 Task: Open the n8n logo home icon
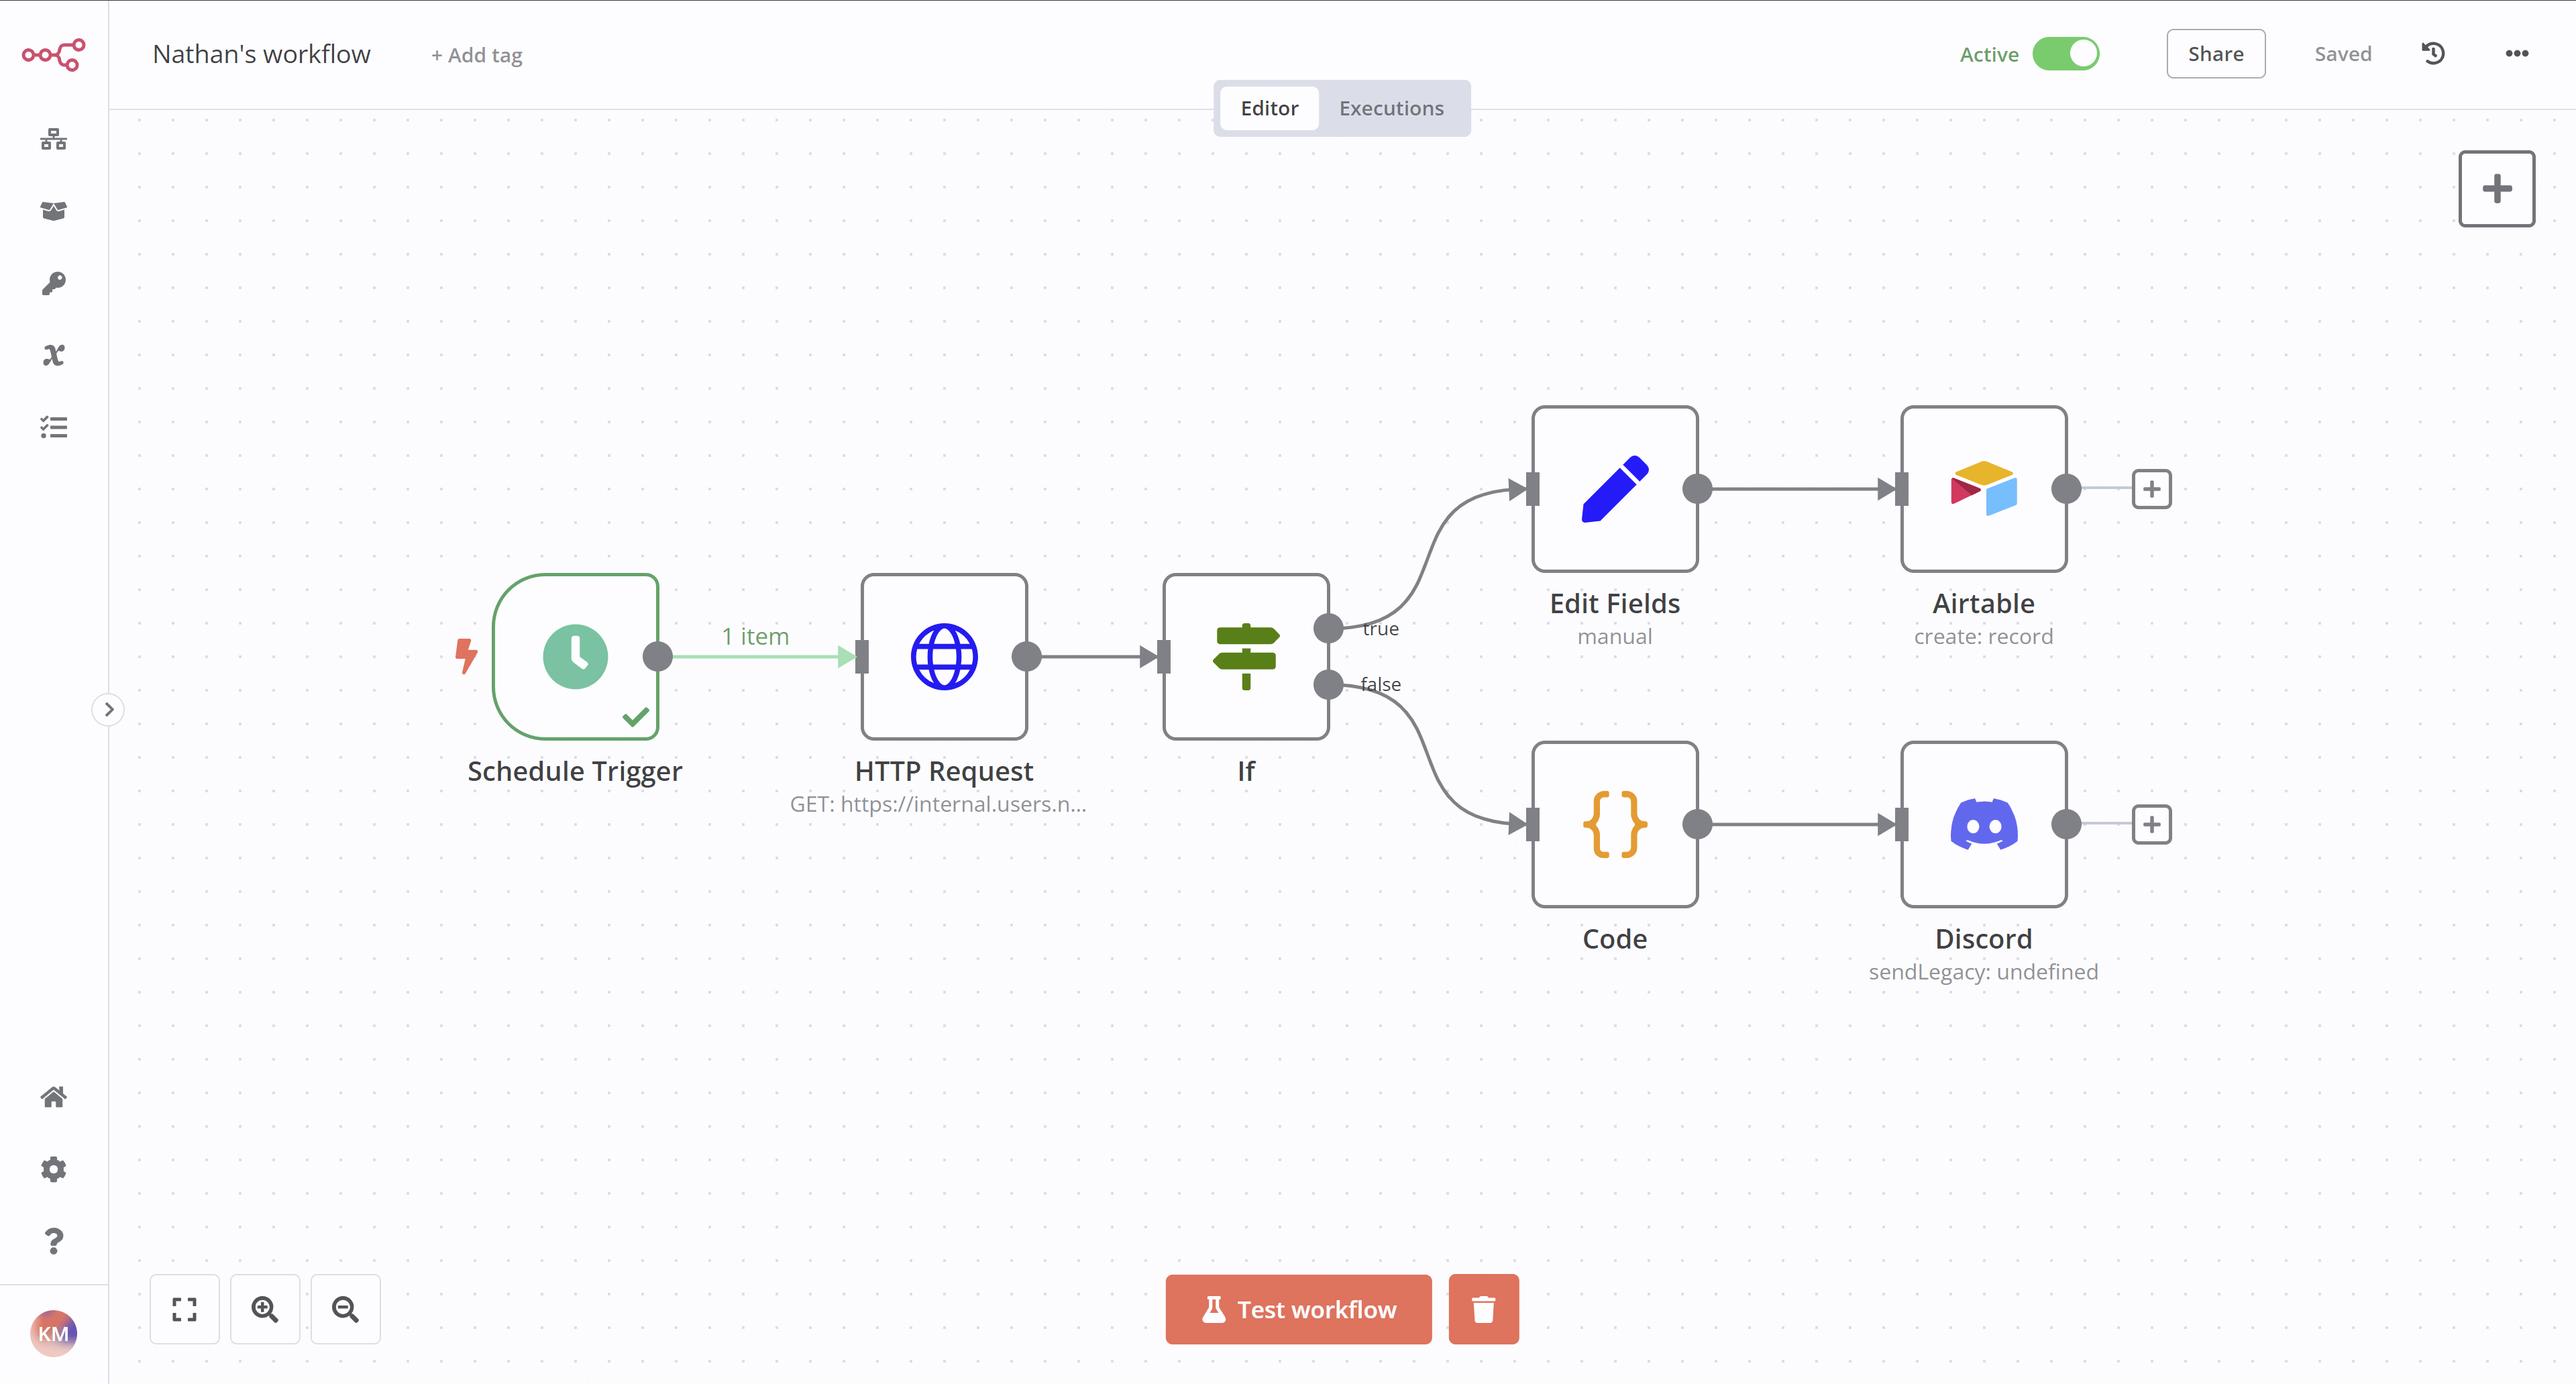pyautogui.click(x=52, y=55)
